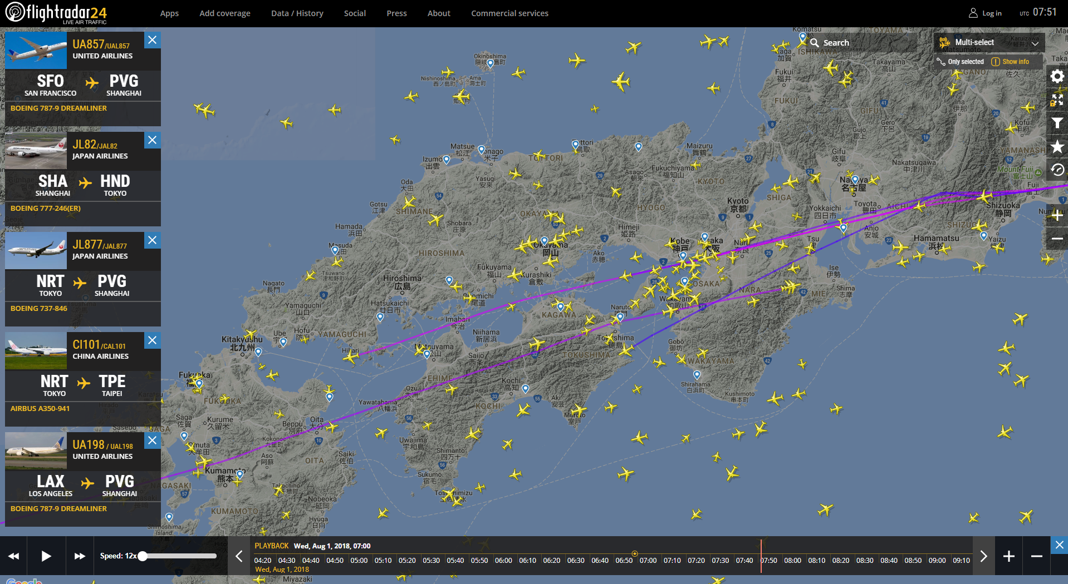Click the fullscreen expand icon
1068x584 pixels.
pyautogui.click(x=1057, y=100)
